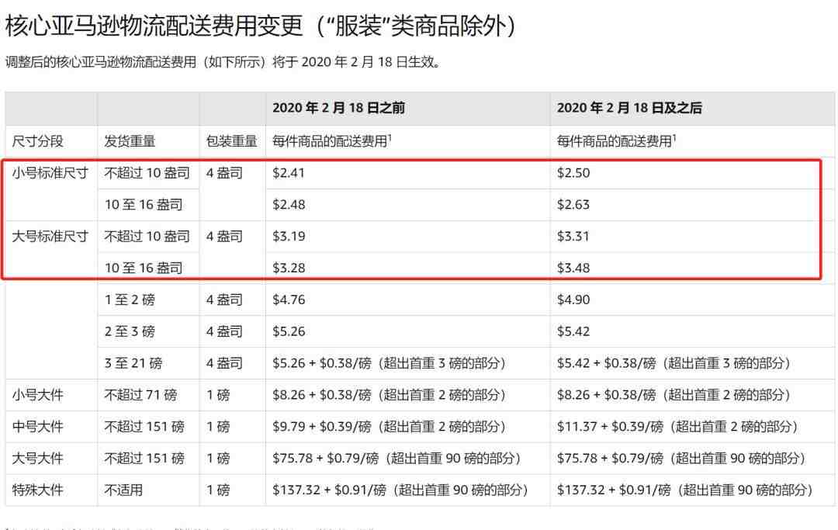Click the $3.48 fee value

[573, 268]
